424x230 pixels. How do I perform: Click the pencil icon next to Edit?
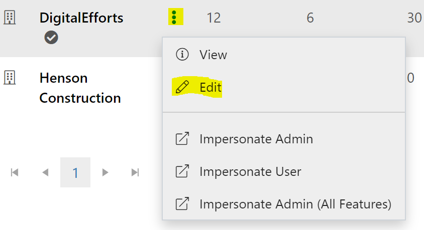click(x=182, y=87)
